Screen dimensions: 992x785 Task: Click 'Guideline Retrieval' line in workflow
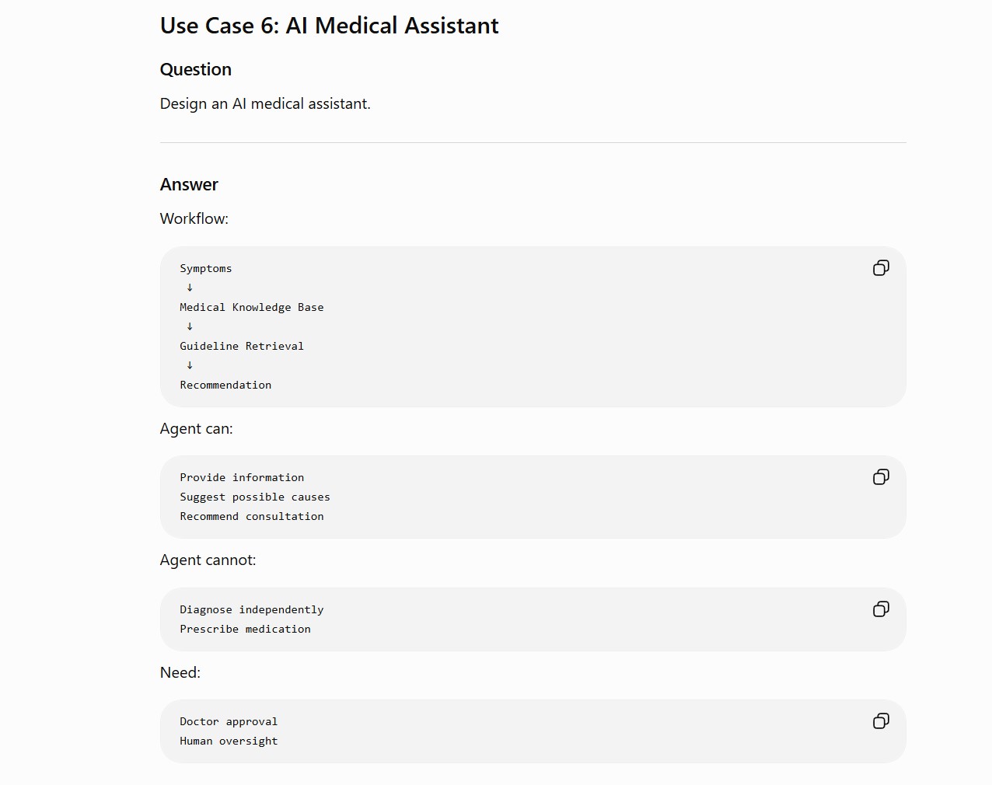coord(242,347)
